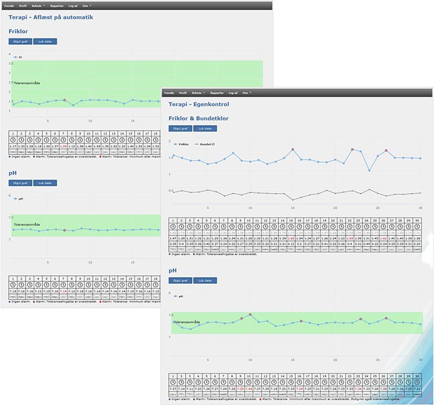
Task: Open the Admin dropdown in the Egenkontrol window navbar
Action: pos(198,92)
